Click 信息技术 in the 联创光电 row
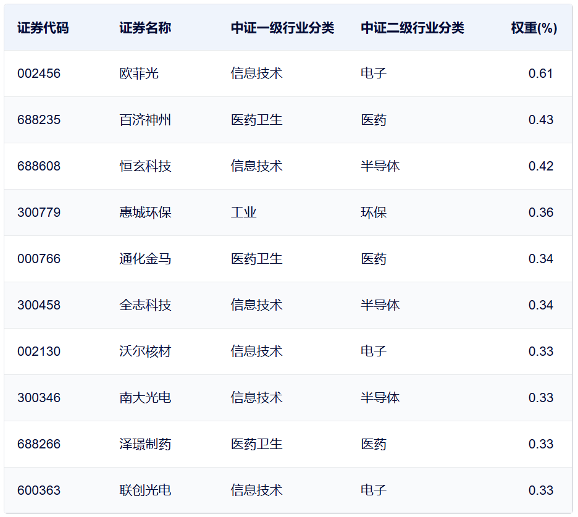 click(256, 490)
